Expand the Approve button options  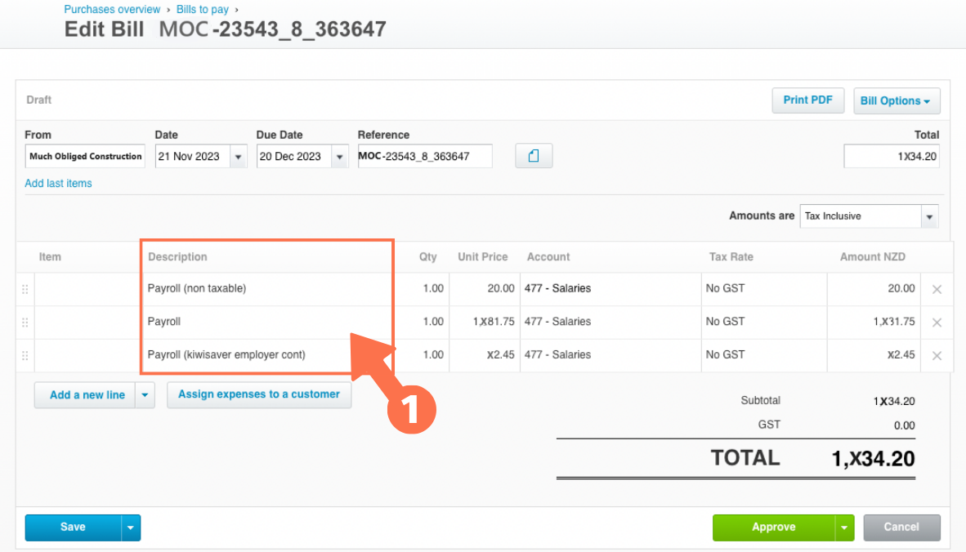pyautogui.click(x=844, y=528)
